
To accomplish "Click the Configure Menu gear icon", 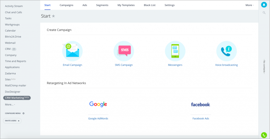I will click(23, 113).
